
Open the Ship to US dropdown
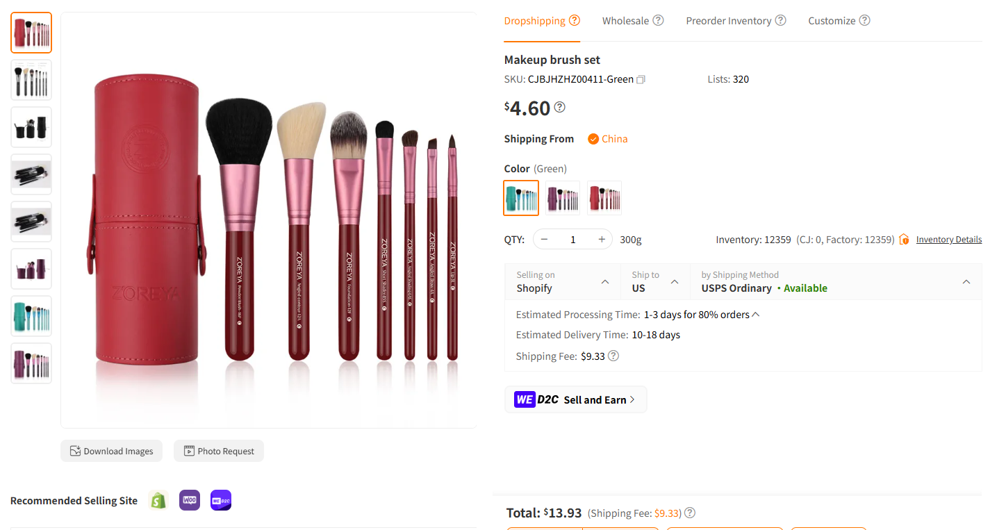(x=673, y=282)
